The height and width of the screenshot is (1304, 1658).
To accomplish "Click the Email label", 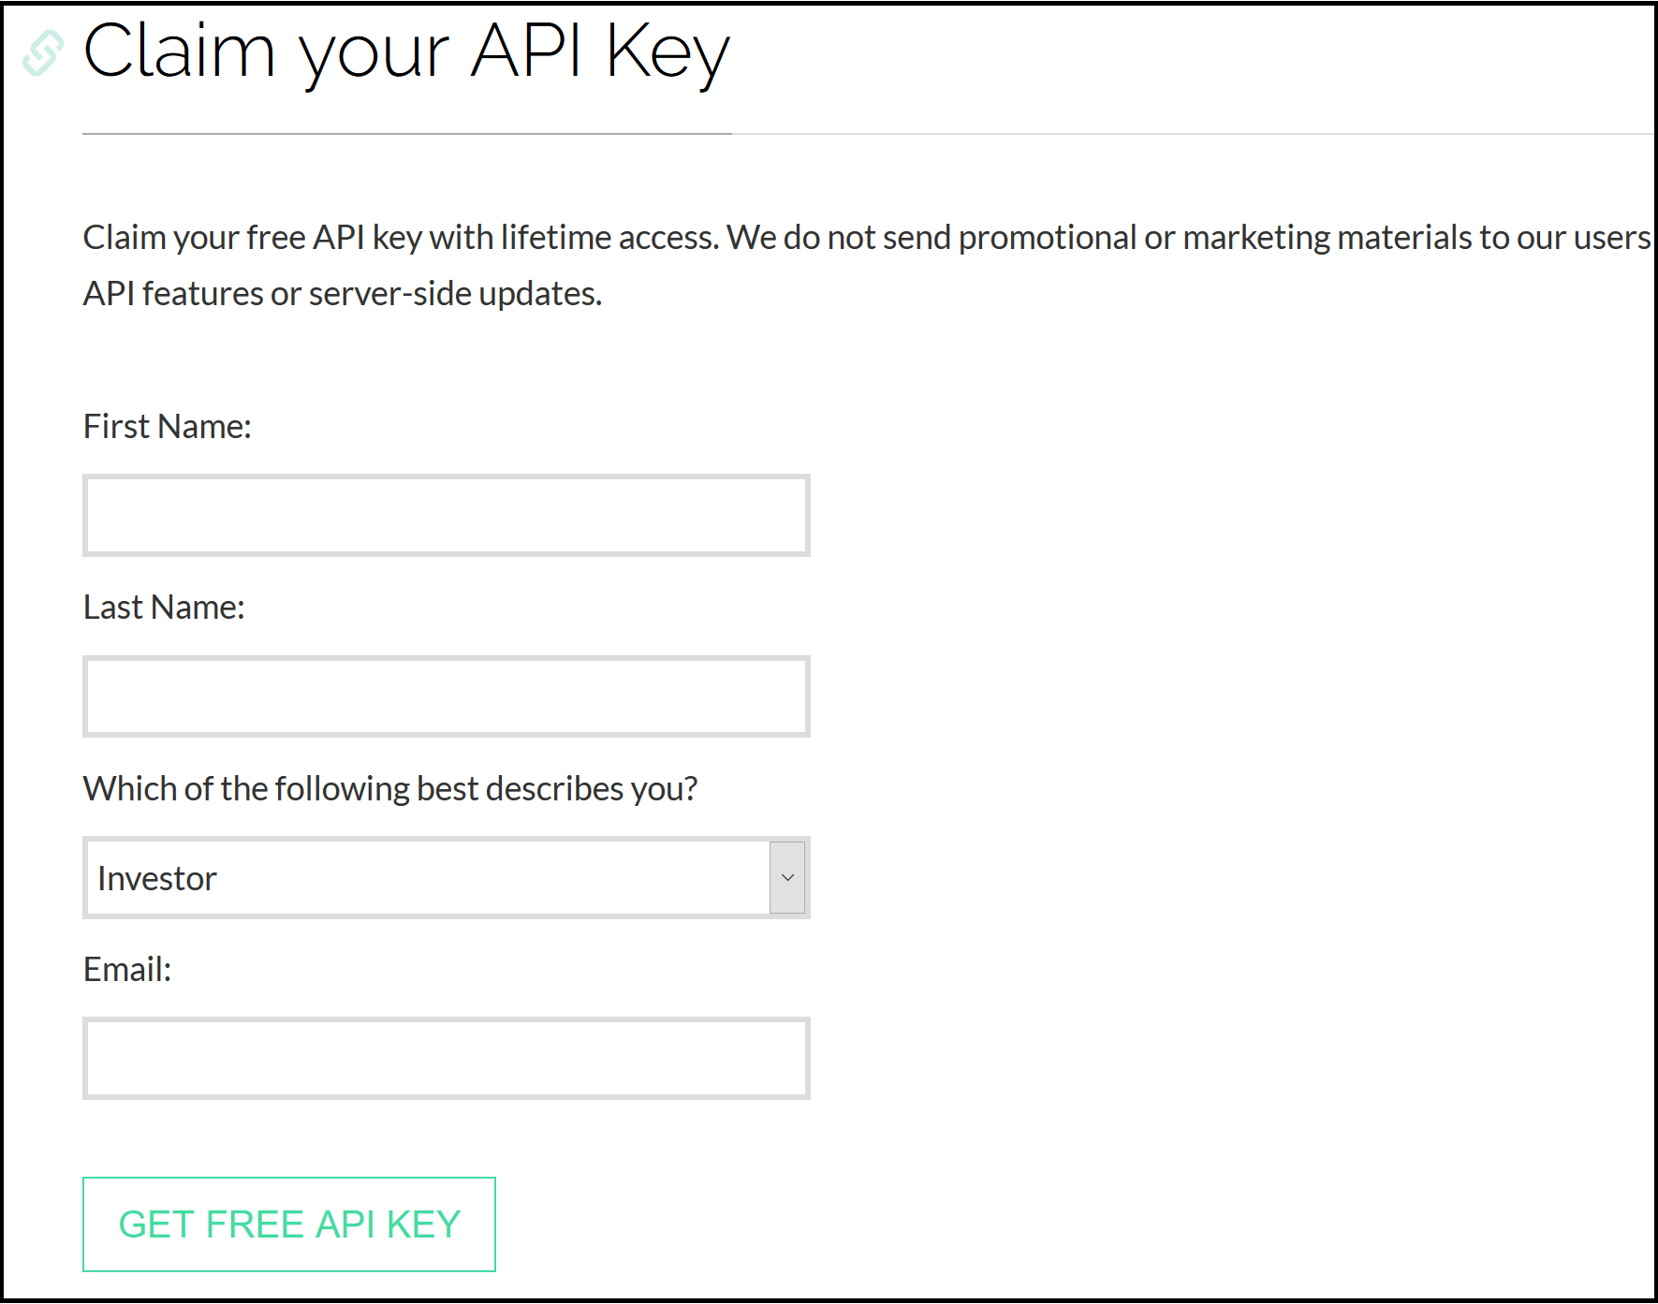I will point(127,970).
